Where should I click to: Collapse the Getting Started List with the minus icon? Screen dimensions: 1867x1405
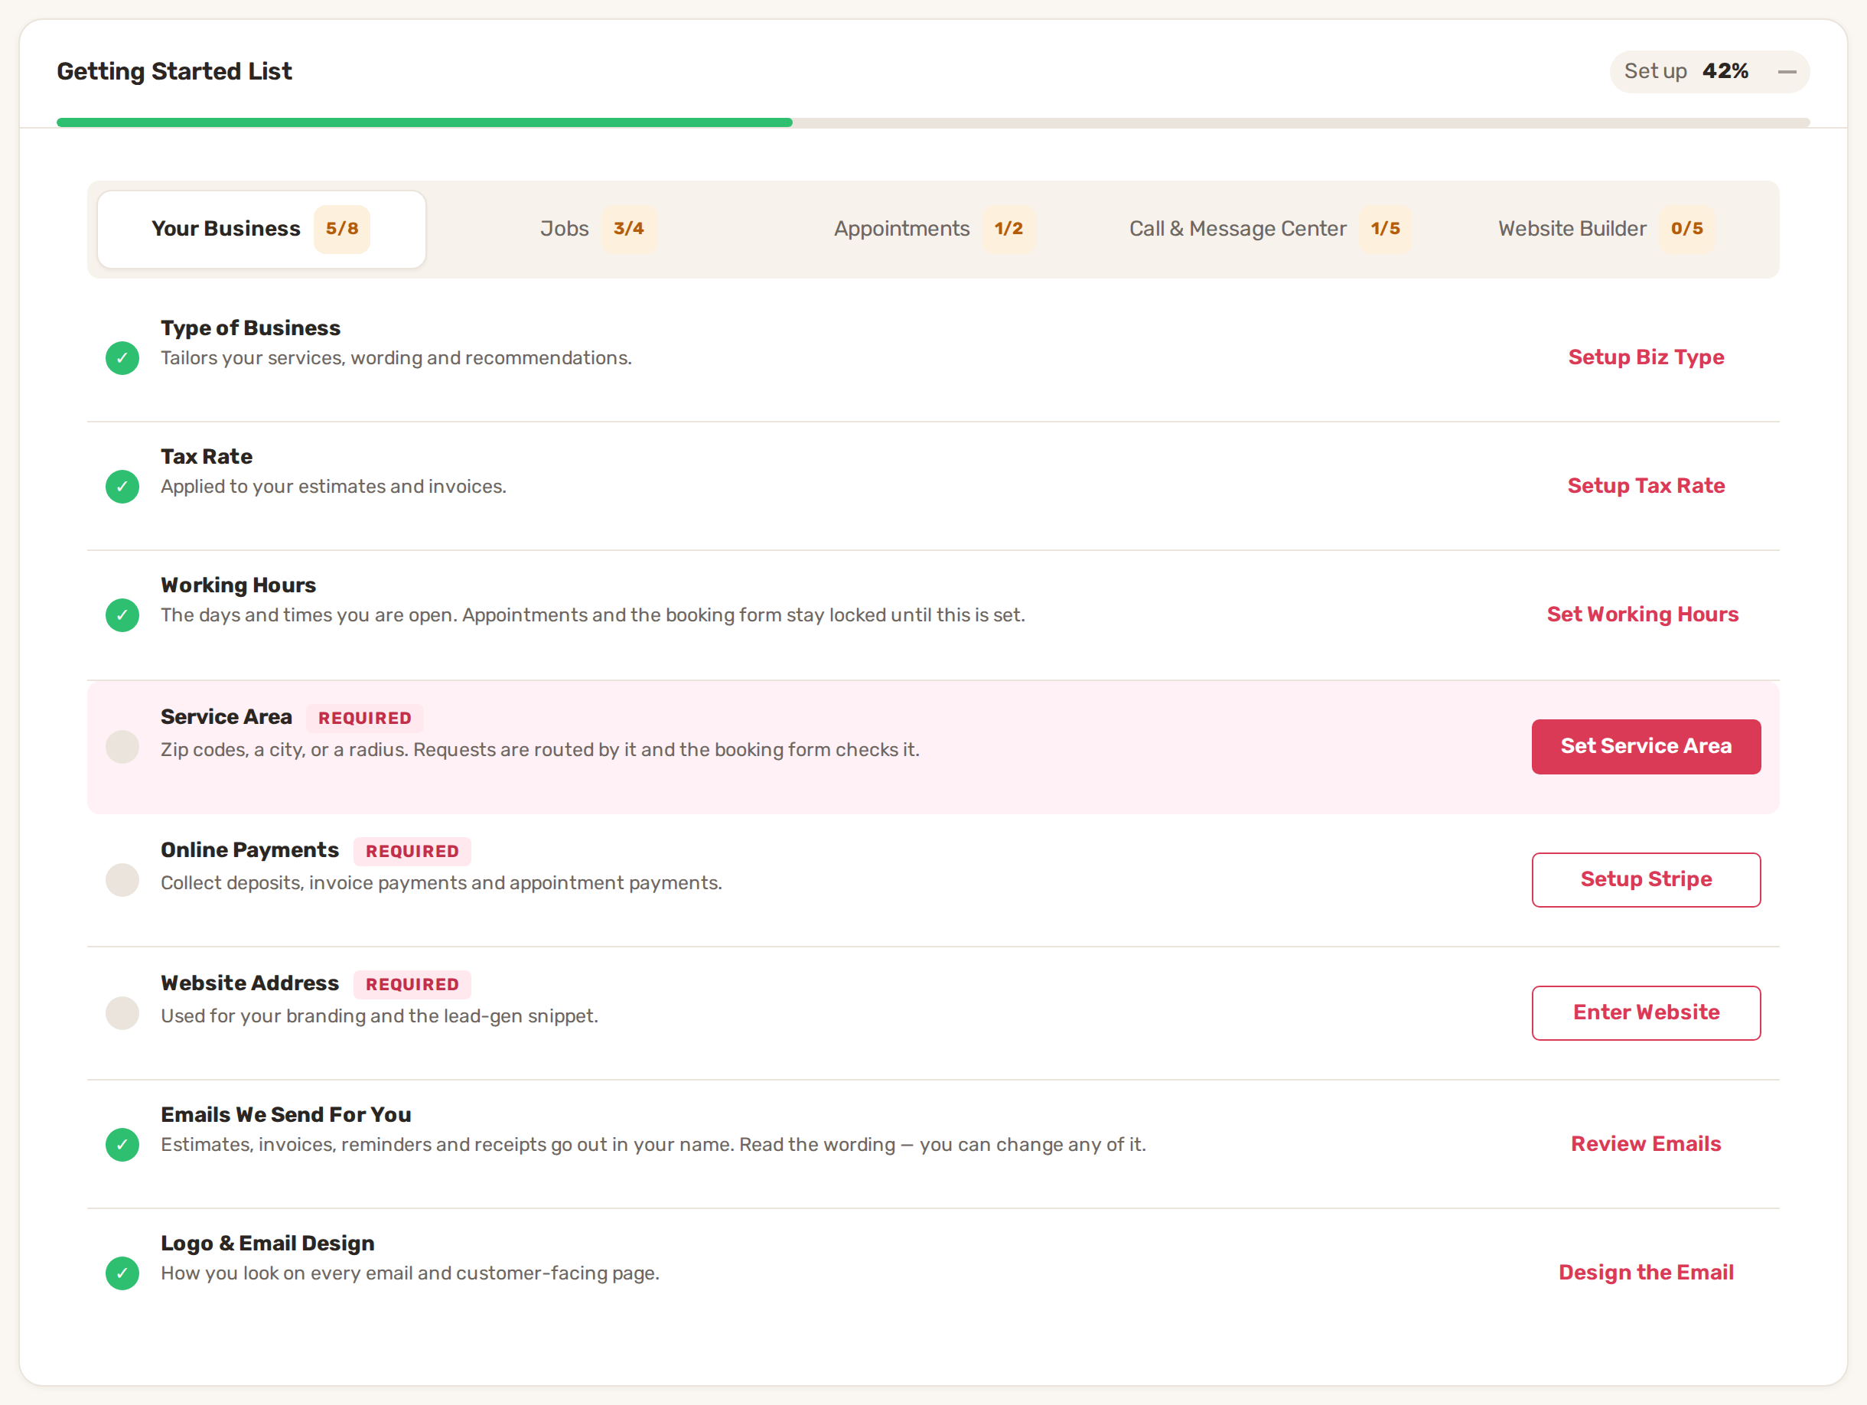coord(1787,72)
